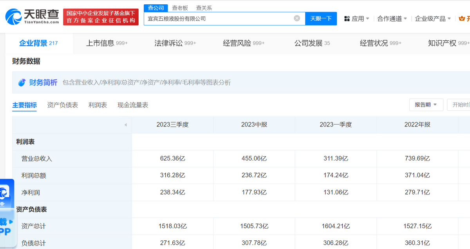Screen dimensions: 470x249
Task: Select the 现金流量表 sub-tab
Action: 133,105
